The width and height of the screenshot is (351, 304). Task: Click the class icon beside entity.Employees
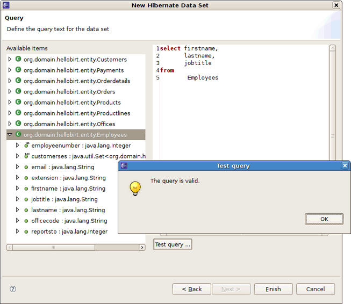(18, 134)
